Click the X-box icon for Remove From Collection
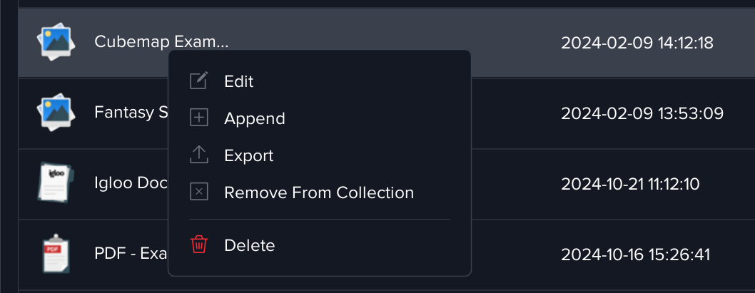This screenshot has height=293, width=755. coord(199,192)
